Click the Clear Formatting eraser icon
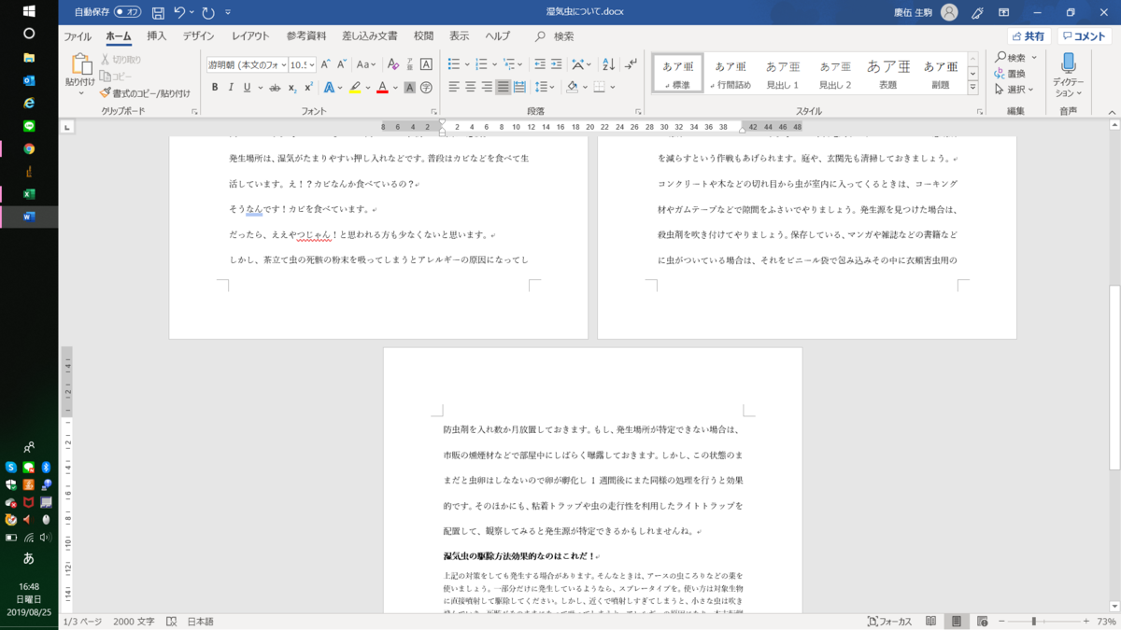1121x630 pixels. 392,64
